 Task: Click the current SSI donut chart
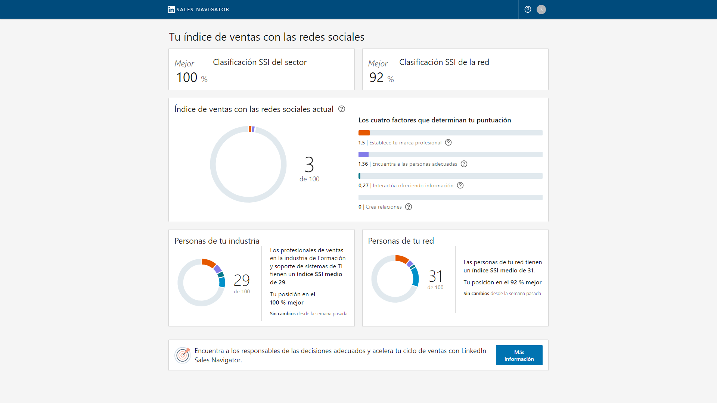coord(248,164)
